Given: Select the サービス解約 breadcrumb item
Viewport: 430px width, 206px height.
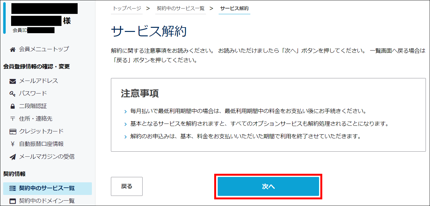Looking at the screenshot, I should click(234, 9).
